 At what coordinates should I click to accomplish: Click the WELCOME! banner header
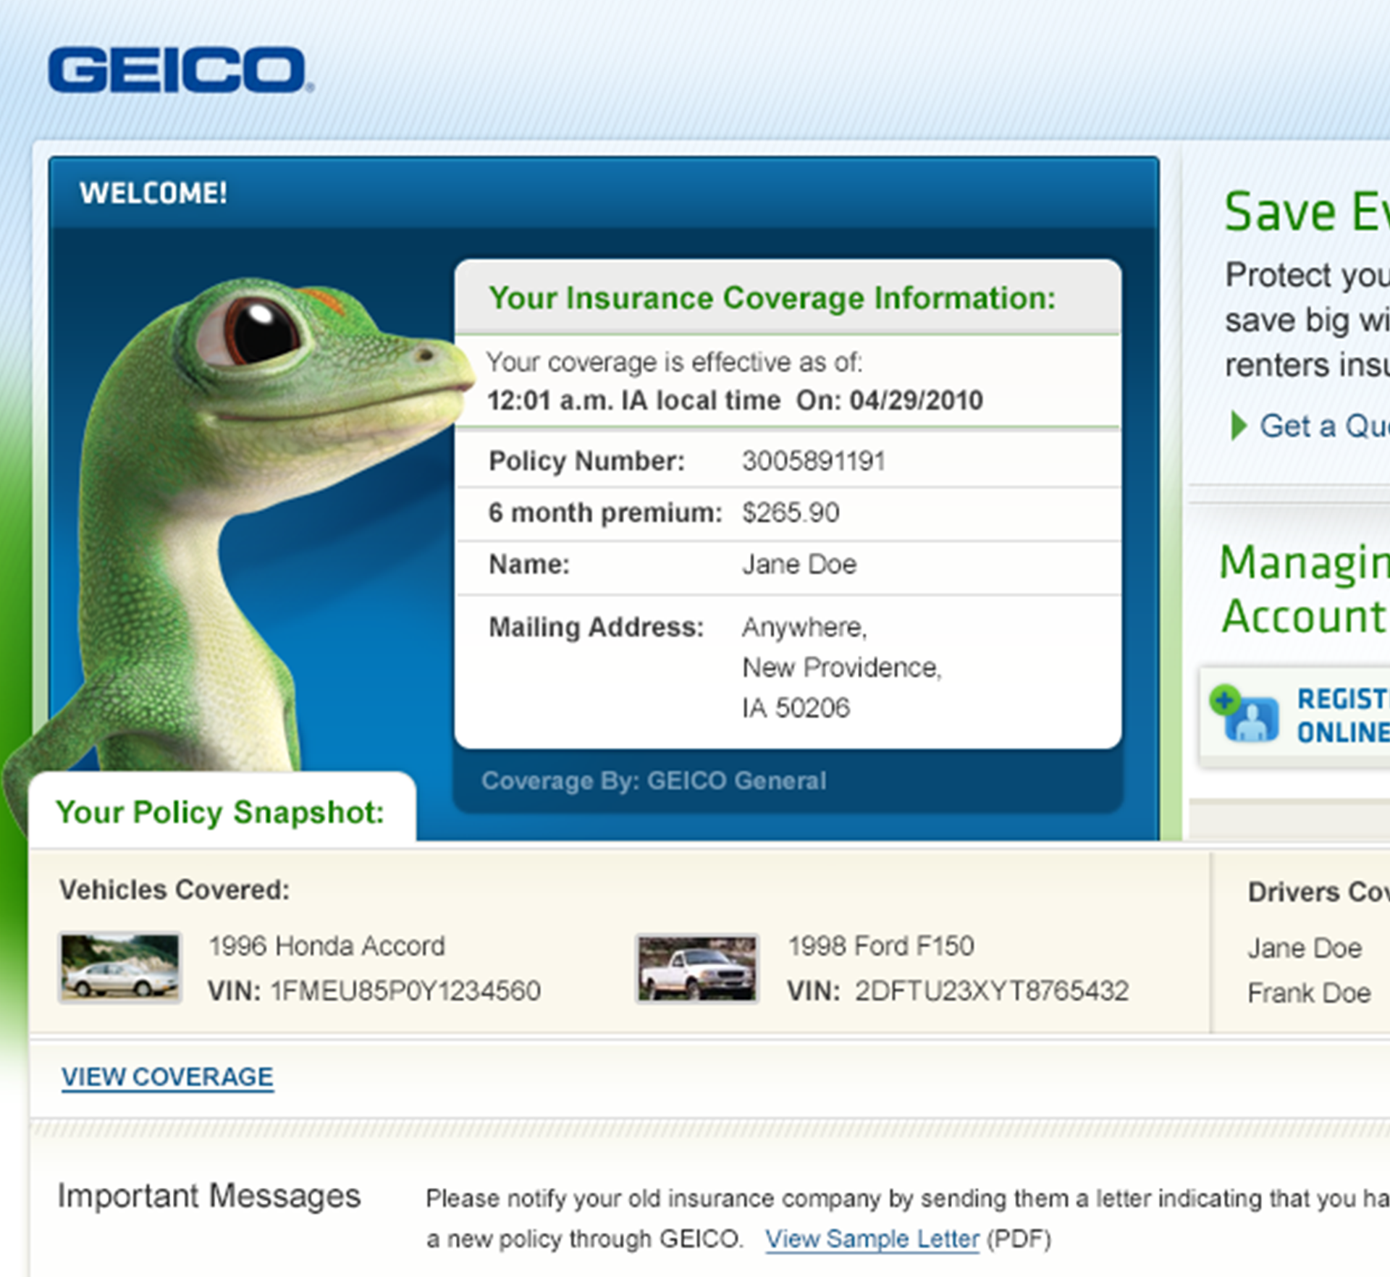[153, 192]
